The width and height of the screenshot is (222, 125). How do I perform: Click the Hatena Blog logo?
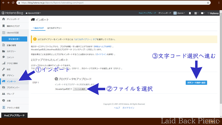[x=12, y=13]
